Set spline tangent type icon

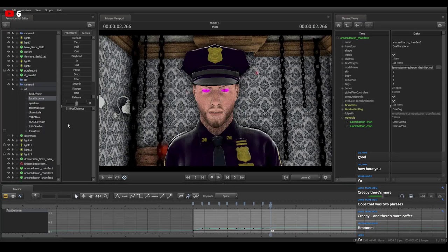[117, 196]
